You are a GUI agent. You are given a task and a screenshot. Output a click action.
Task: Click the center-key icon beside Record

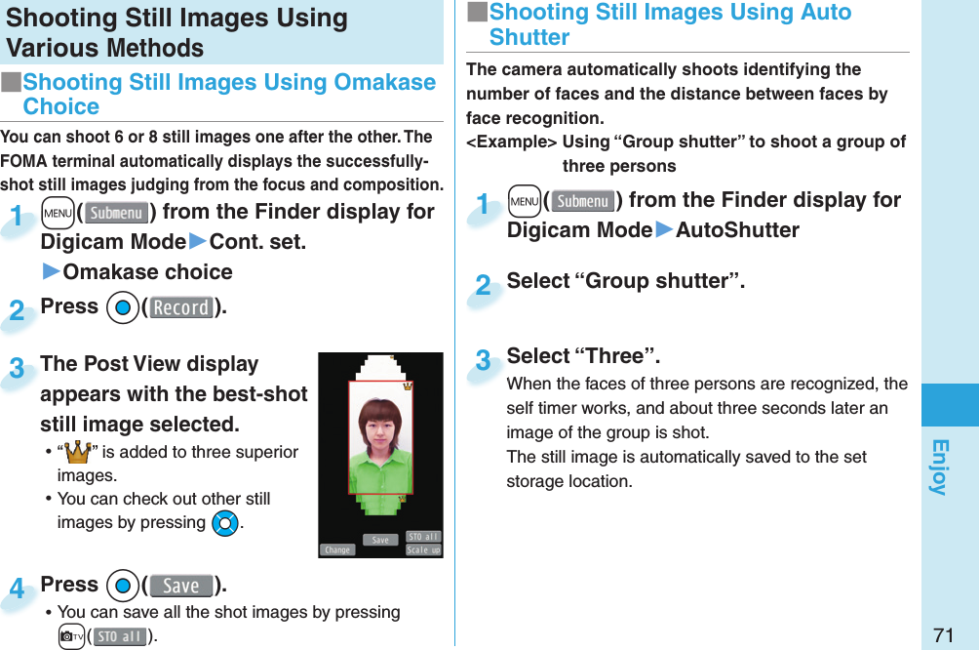[x=123, y=307]
